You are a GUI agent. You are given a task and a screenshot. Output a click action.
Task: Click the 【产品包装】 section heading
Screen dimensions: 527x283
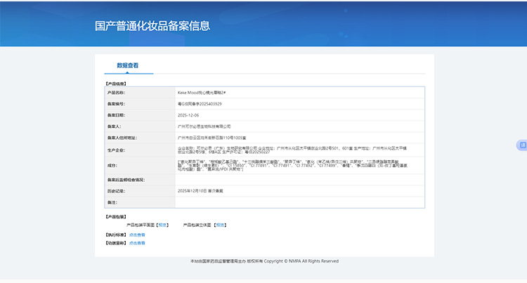(x=116, y=217)
